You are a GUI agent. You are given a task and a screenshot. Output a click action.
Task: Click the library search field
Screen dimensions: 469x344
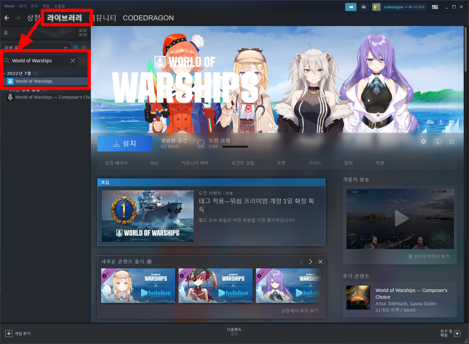click(40, 61)
